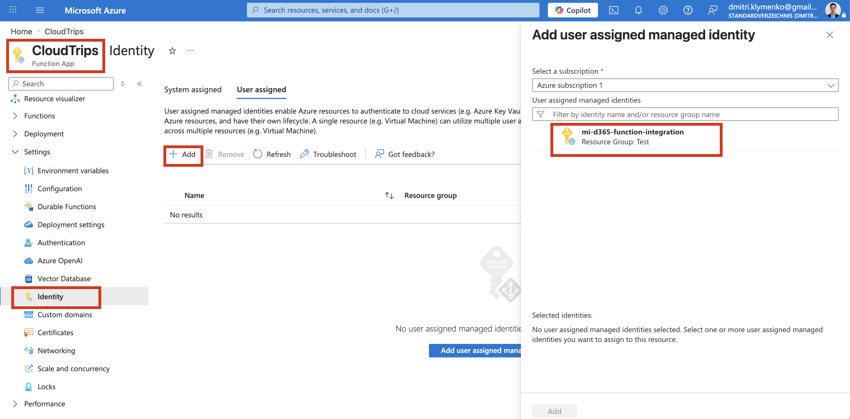The height and width of the screenshot is (419, 850).
Task: Open Networking settings
Action: point(50,350)
